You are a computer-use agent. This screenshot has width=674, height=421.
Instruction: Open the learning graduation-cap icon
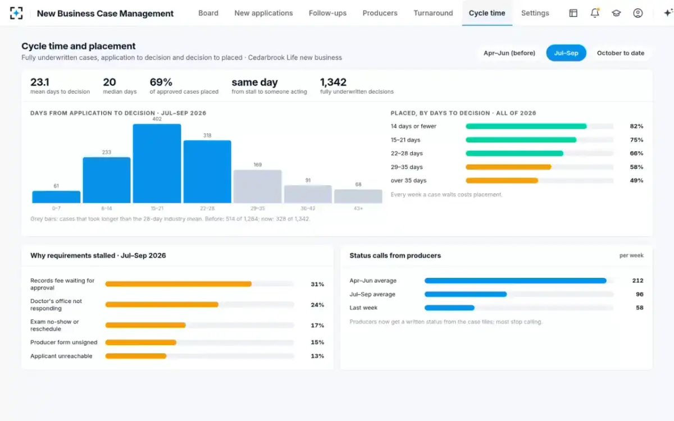click(x=616, y=13)
